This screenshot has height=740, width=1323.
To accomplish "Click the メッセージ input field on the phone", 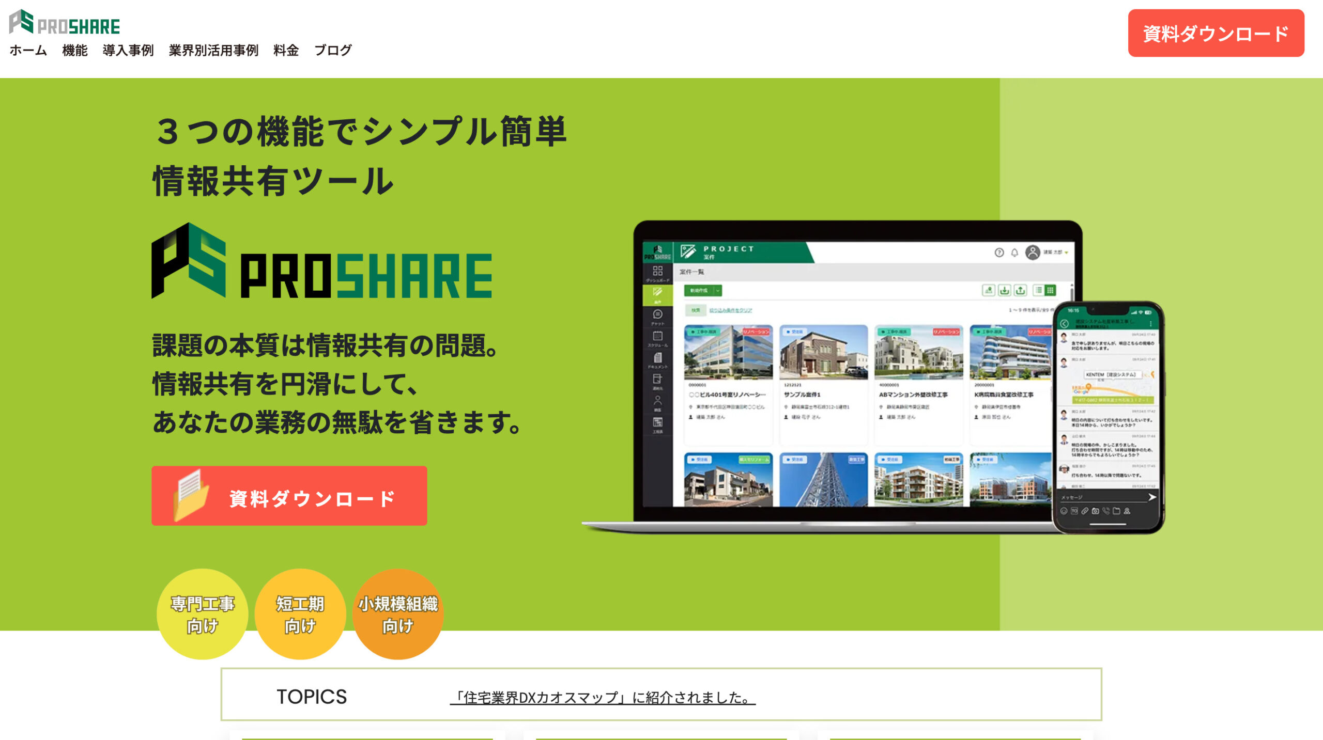I will click(x=1103, y=497).
